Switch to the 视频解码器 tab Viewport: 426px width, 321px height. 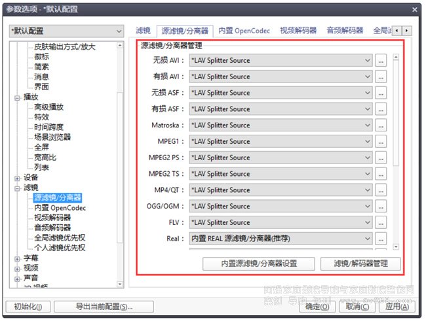[298, 31]
